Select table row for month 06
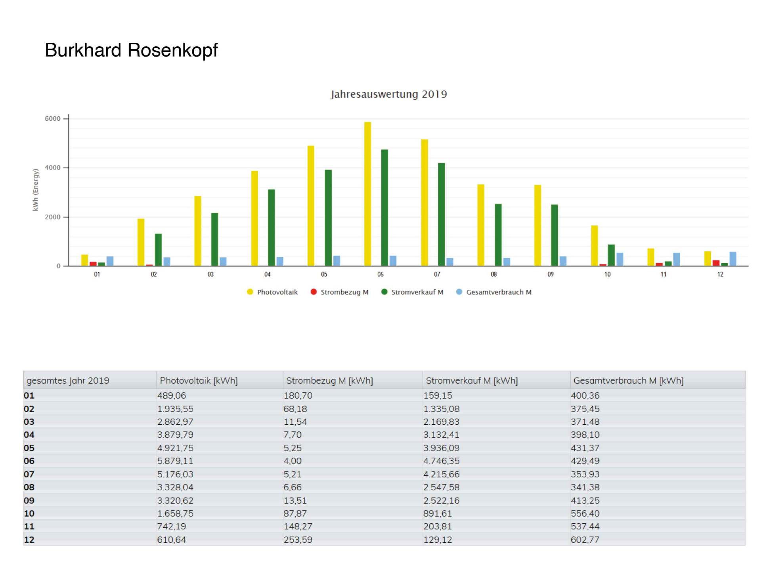The image size is (761, 570). 29,461
